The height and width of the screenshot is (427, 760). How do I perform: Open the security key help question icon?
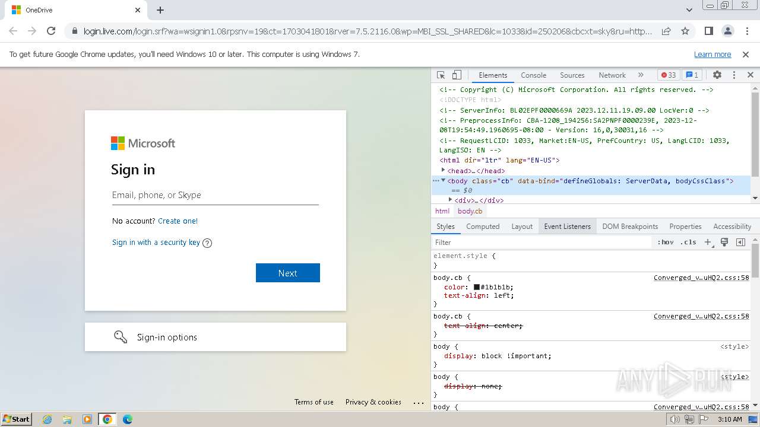point(207,243)
